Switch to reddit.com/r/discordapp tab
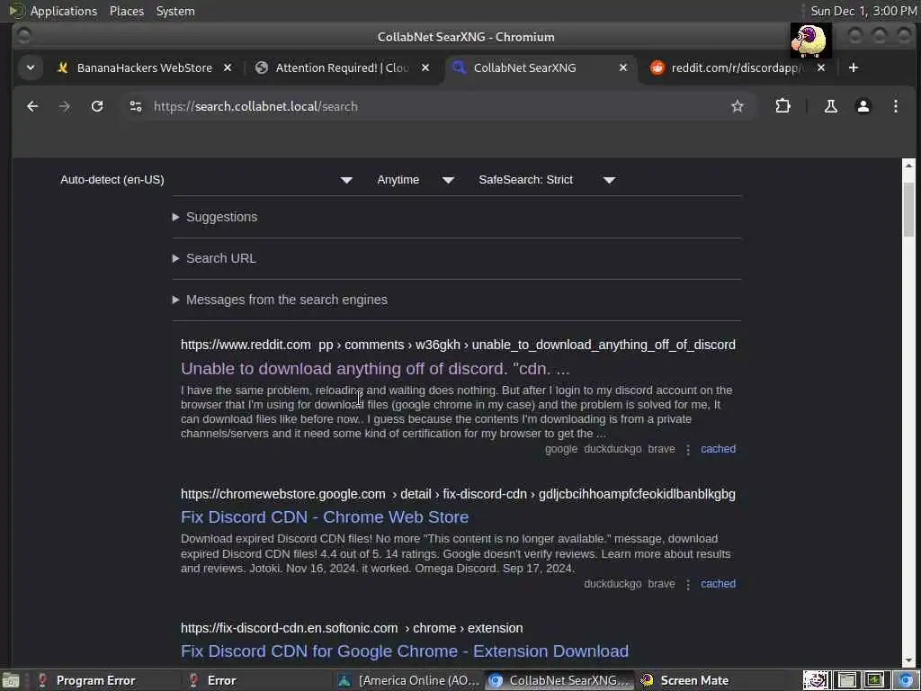 737,67
